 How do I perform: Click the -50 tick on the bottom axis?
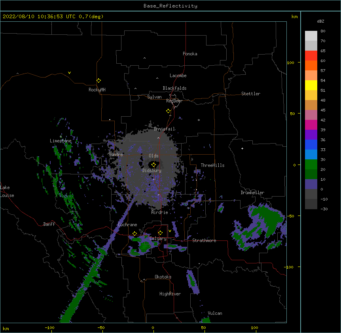(101, 327)
